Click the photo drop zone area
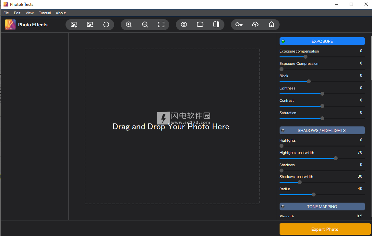The height and width of the screenshot is (236, 372). click(172, 126)
